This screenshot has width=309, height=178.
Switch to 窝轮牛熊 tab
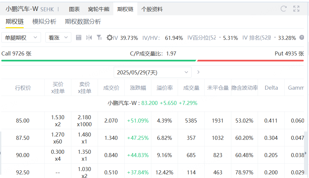(x=99, y=9)
